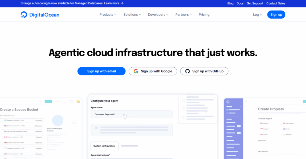The image size is (306, 159).
Task: Click Sign up with Google button
Action: 153,71
